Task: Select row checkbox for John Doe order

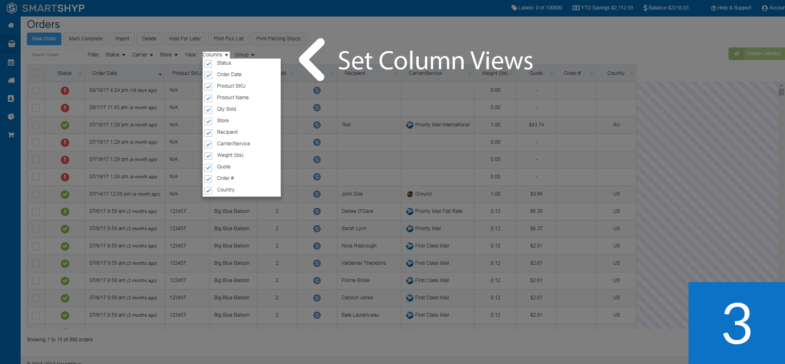Action: (36, 194)
